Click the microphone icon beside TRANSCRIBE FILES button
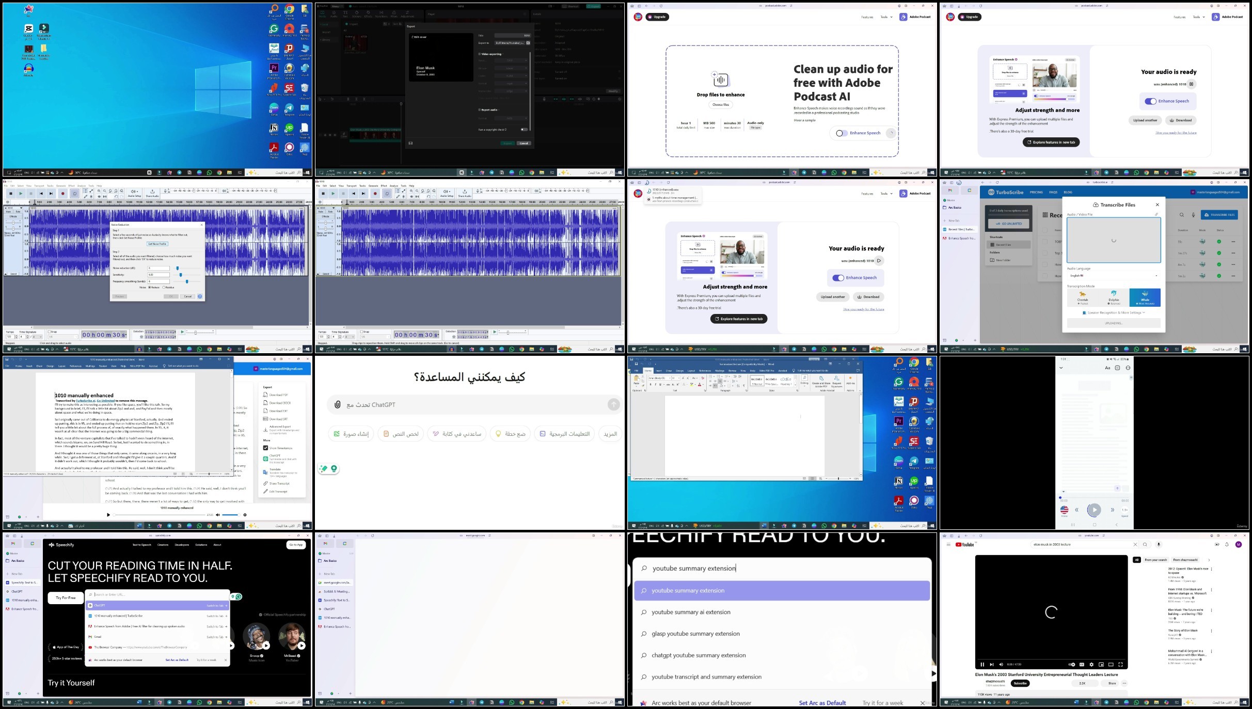This screenshot has height=709, width=1252. [x=1193, y=215]
